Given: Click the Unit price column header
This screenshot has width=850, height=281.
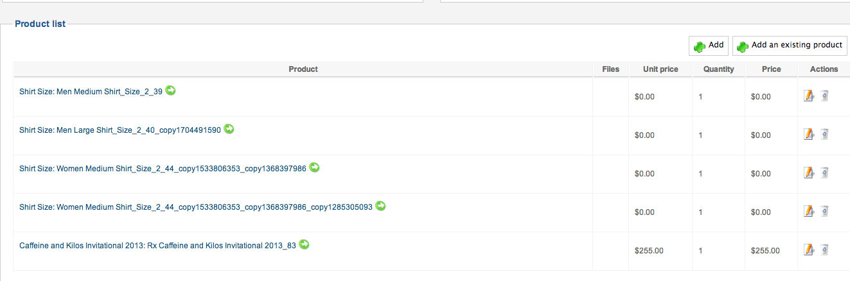Looking at the screenshot, I should (x=660, y=69).
